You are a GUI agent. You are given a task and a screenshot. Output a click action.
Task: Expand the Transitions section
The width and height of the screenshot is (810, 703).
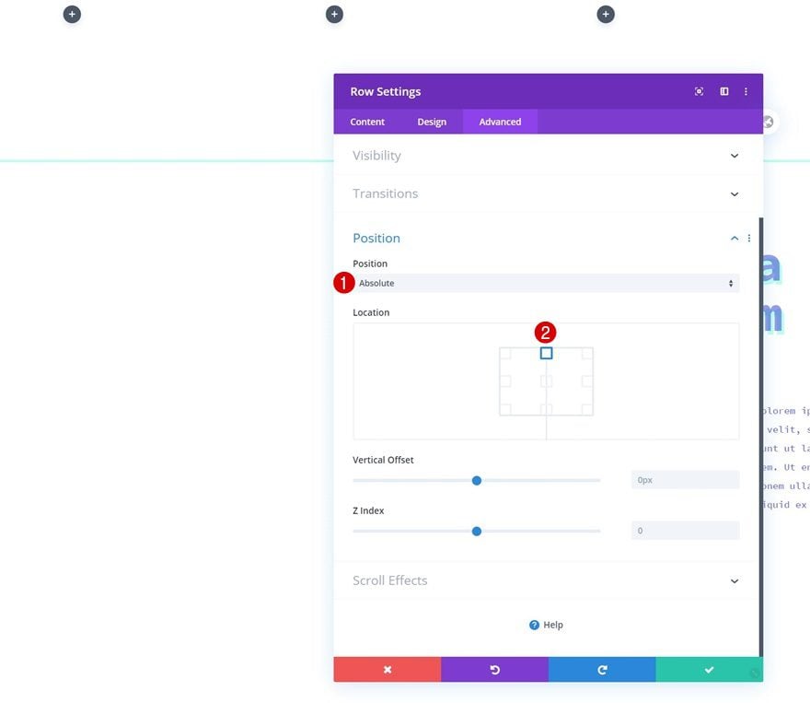(548, 193)
